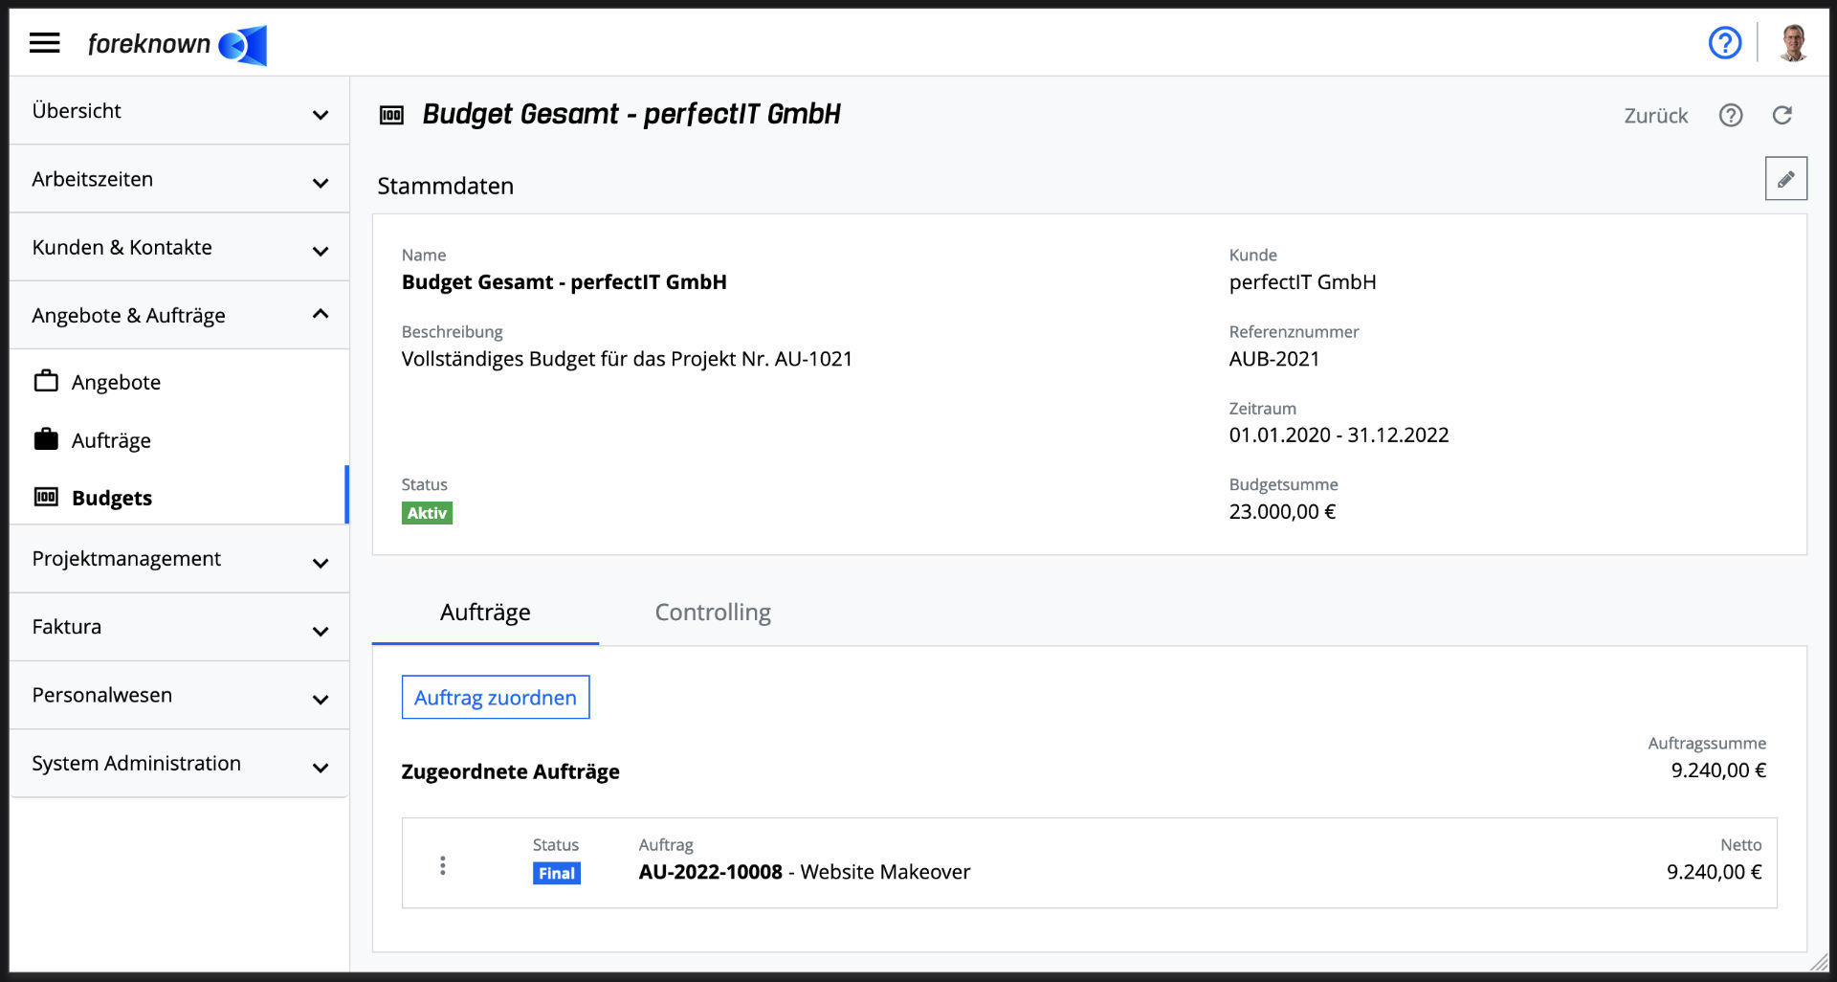This screenshot has width=1837, height=982.
Task: Click period 01.01.2020 - 31.12.2022
Action: [1339, 435]
